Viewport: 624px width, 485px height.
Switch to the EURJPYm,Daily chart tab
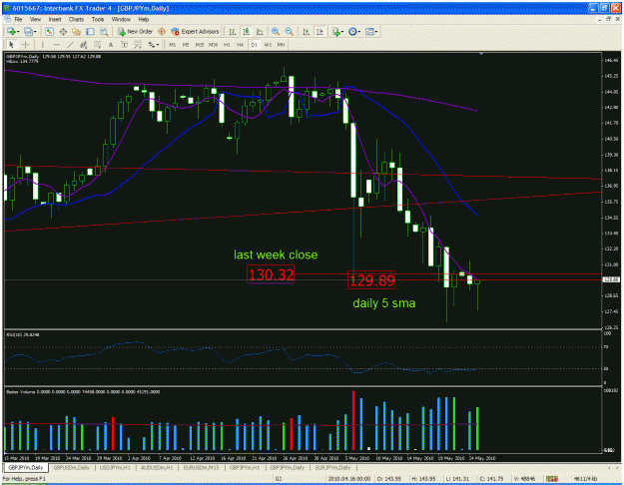[x=333, y=467]
